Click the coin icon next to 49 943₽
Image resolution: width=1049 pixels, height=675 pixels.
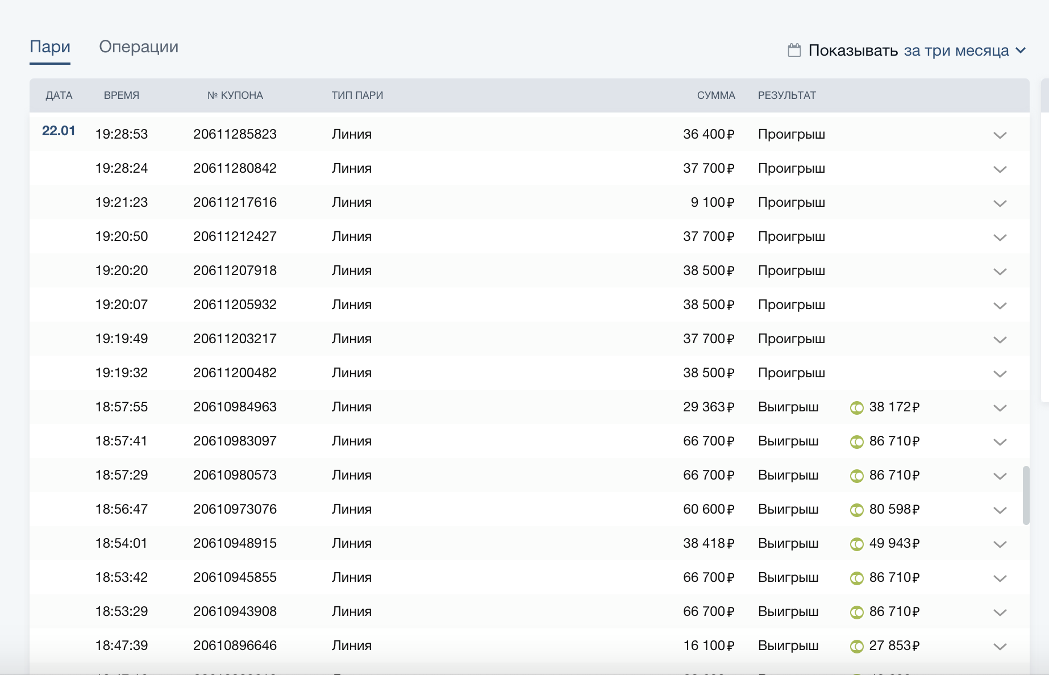pos(856,544)
